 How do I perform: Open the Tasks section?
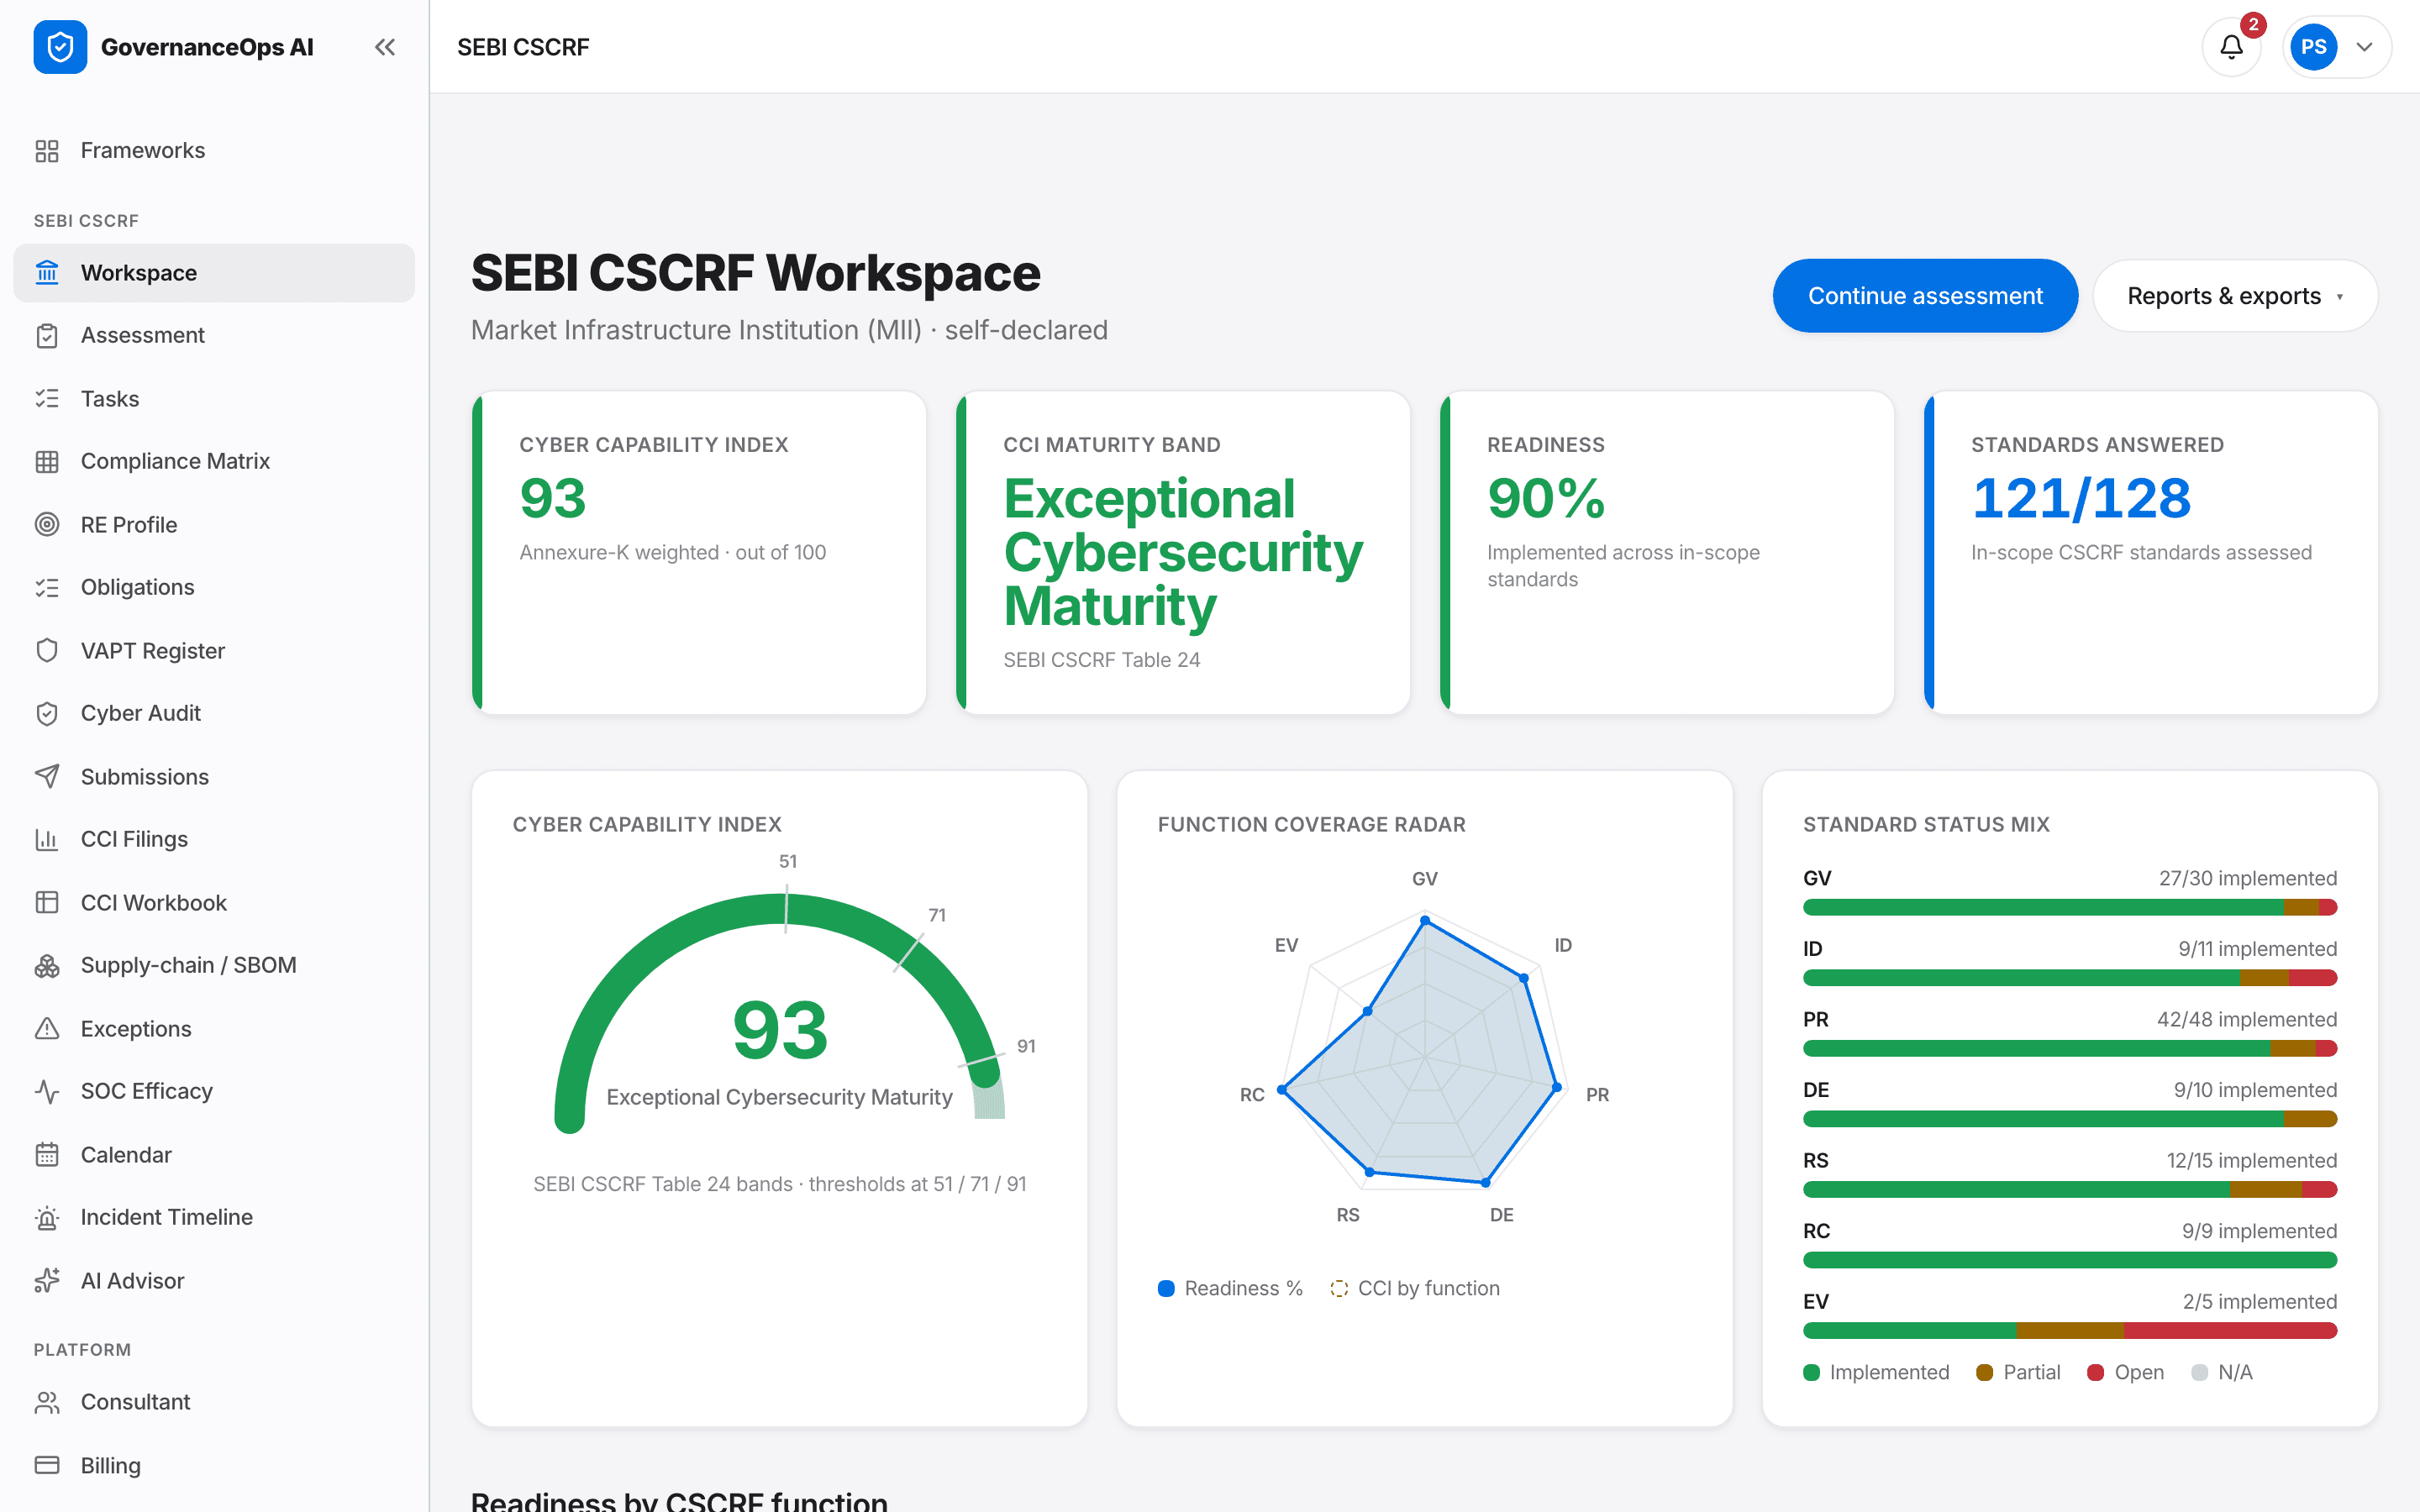pos(214,398)
